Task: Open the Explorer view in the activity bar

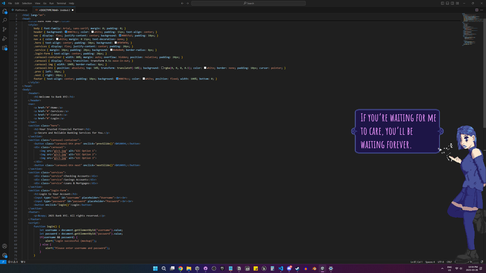Action: tap(5, 11)
